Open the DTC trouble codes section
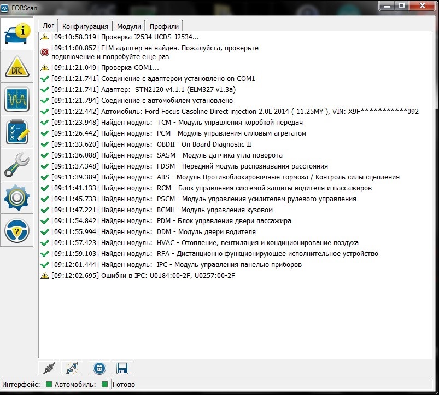This screenshot has width=439, height=395. (17, 67)
